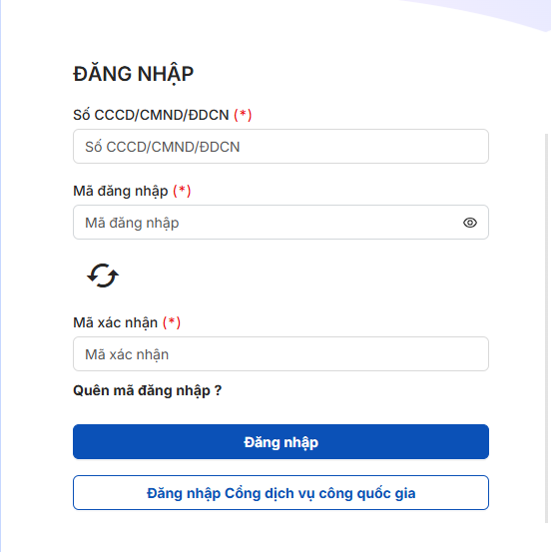Click the red asterisk beside Mã đăng nhập label

(x=182, y=191)
